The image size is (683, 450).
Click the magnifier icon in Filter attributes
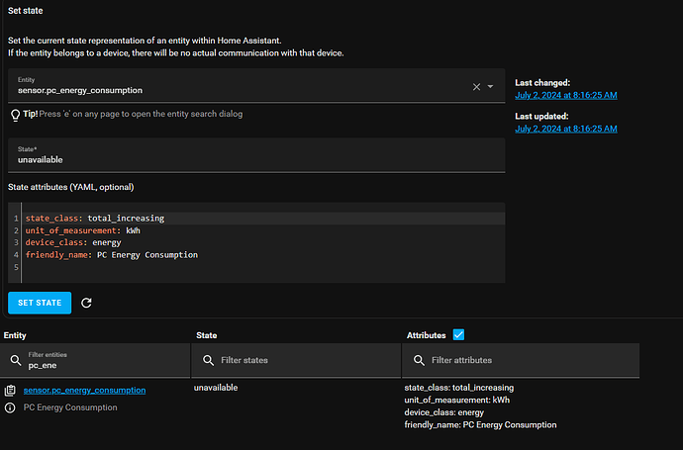[x=419, y=360]
